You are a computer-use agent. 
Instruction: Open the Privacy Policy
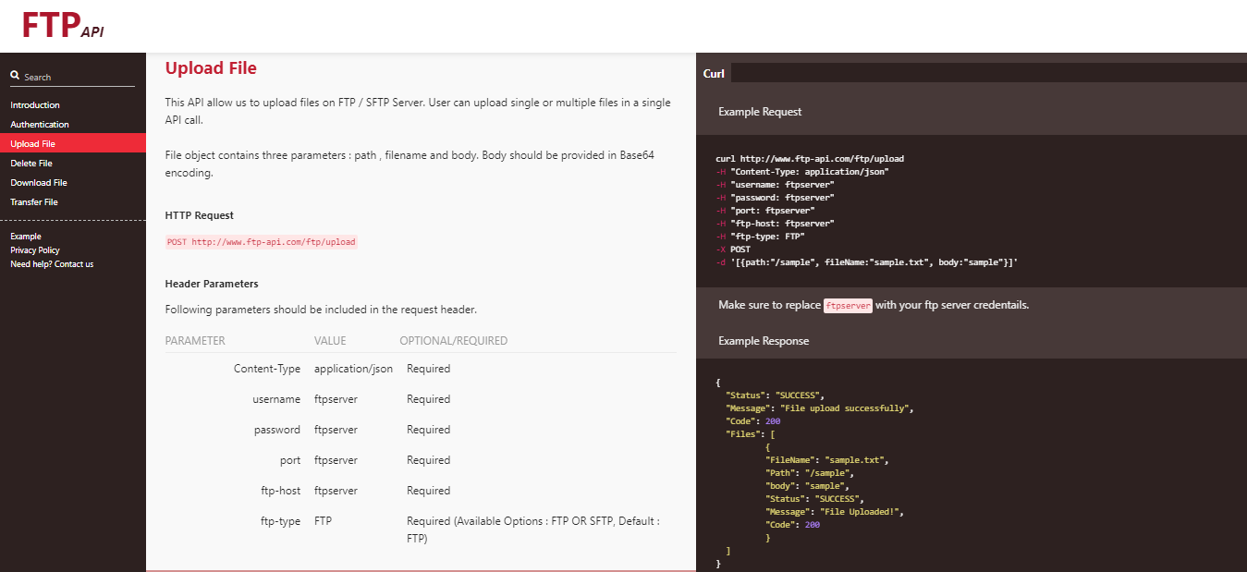34,249
